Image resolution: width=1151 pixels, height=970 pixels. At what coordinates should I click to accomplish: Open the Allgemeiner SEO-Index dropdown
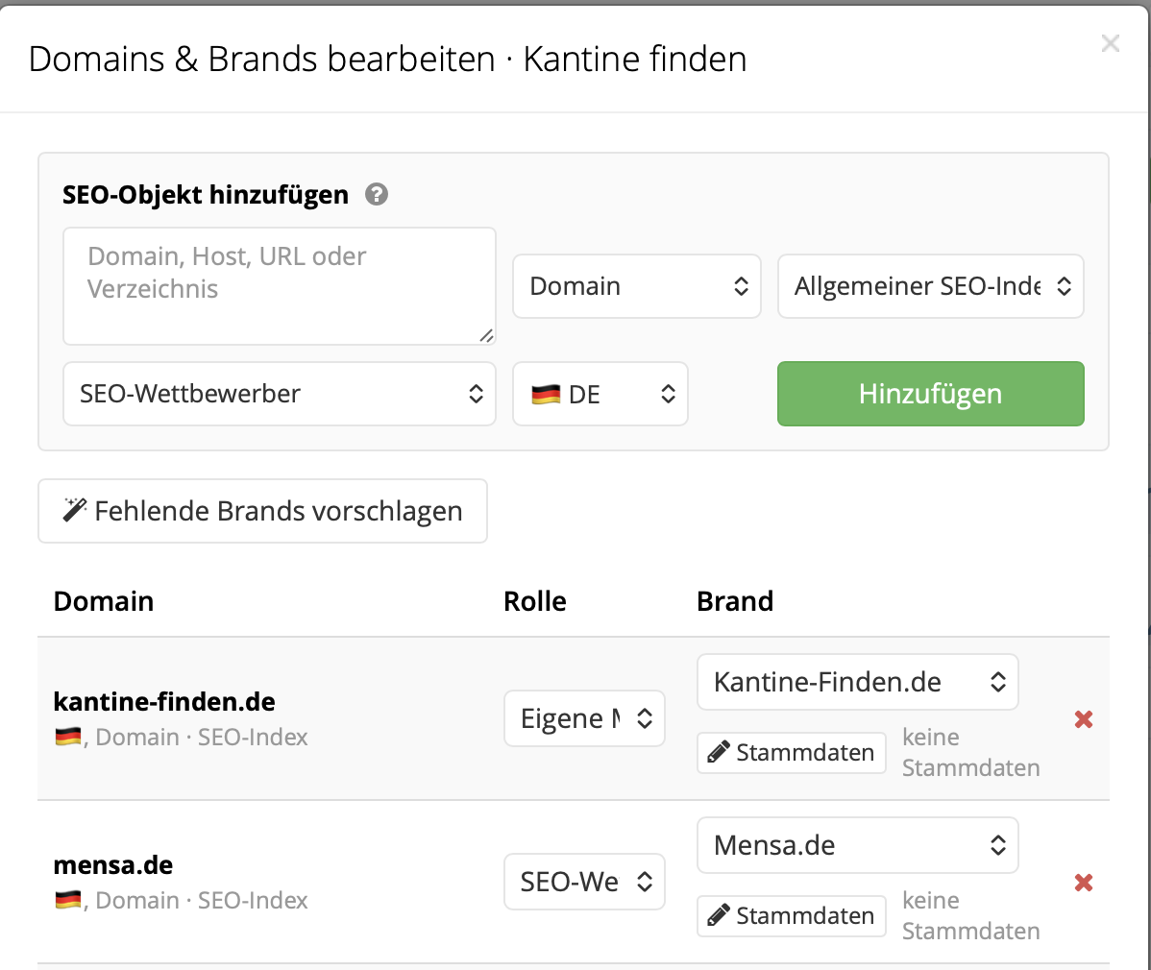[x=931, y=286]
